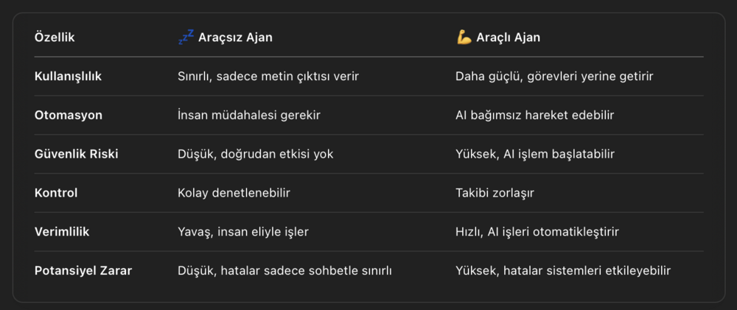Click the Güvenlik Riski row label
737x310 pixels.
pos(77,154)
